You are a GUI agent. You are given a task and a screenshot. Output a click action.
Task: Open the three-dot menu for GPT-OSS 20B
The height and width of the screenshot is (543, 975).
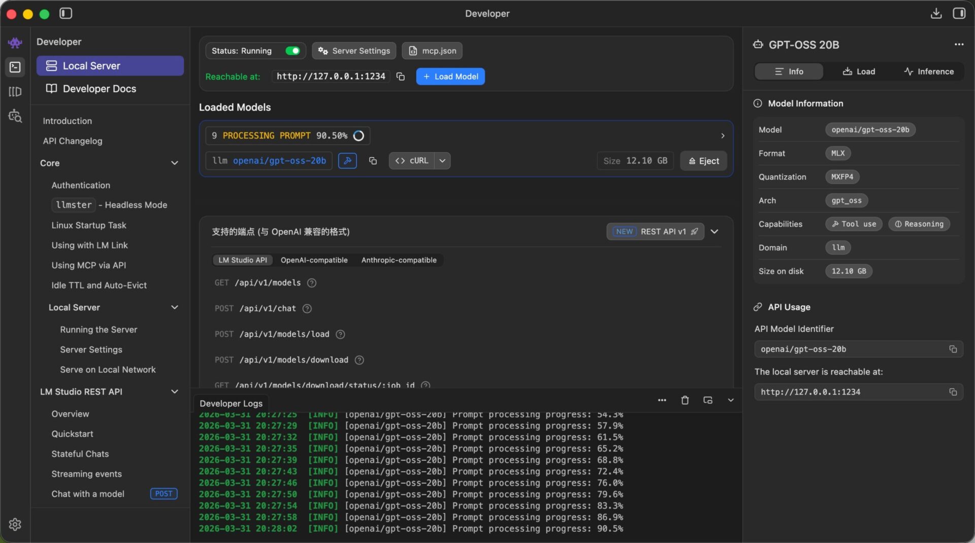coord(958,45)
